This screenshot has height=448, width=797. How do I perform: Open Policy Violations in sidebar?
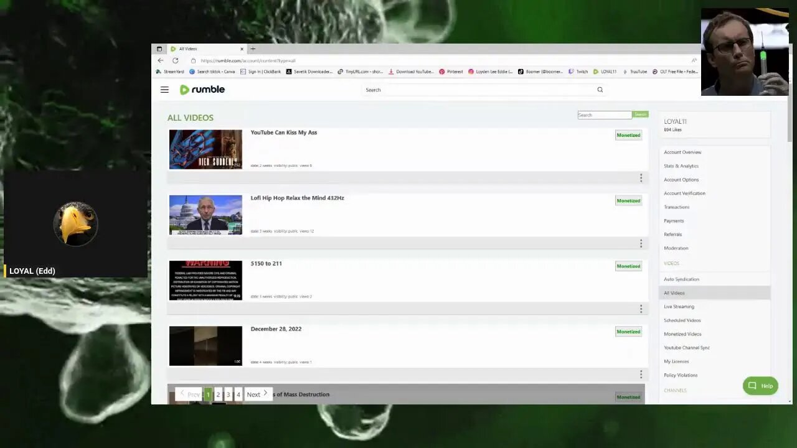point(681,375)
